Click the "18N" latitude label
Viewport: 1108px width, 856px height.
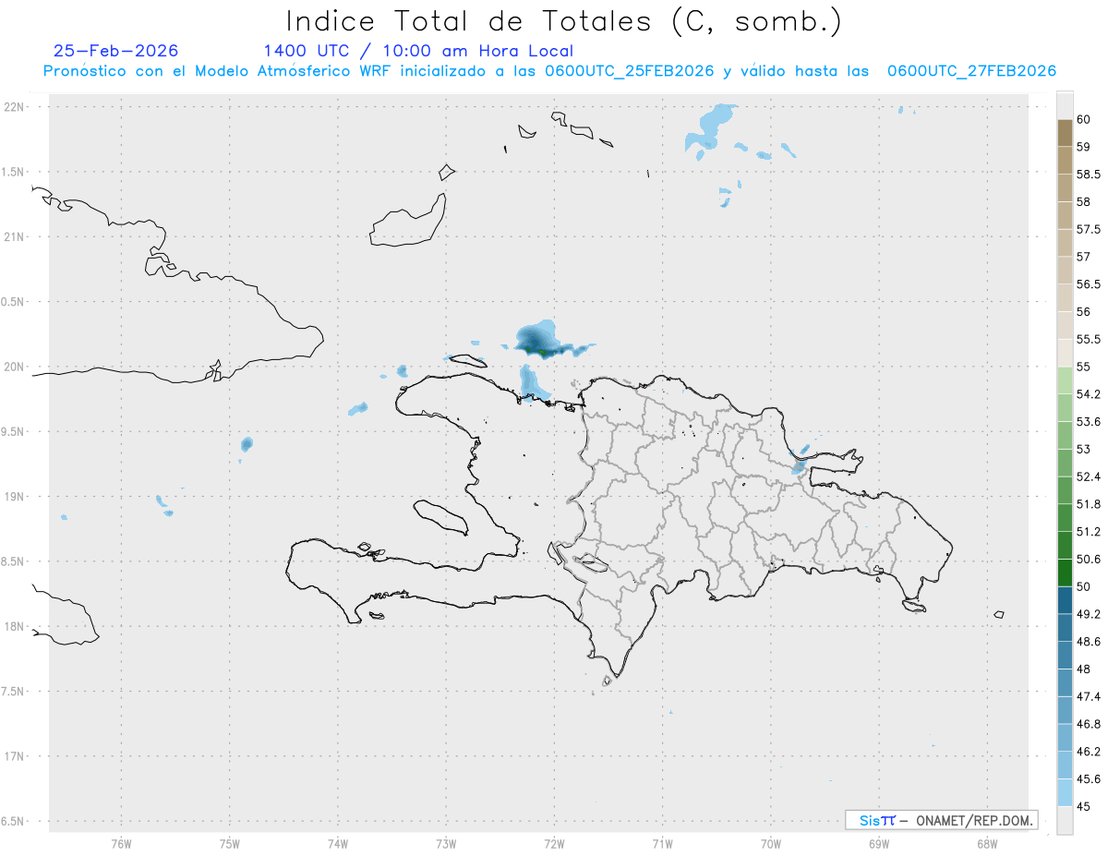click(16, 627)
